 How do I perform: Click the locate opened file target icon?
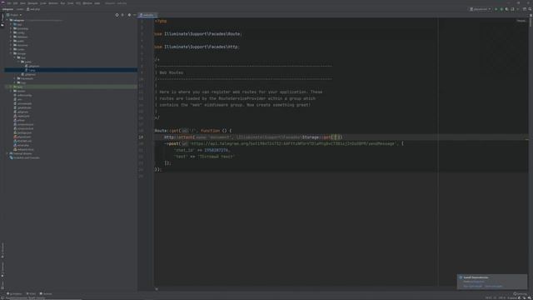[117, 15]
